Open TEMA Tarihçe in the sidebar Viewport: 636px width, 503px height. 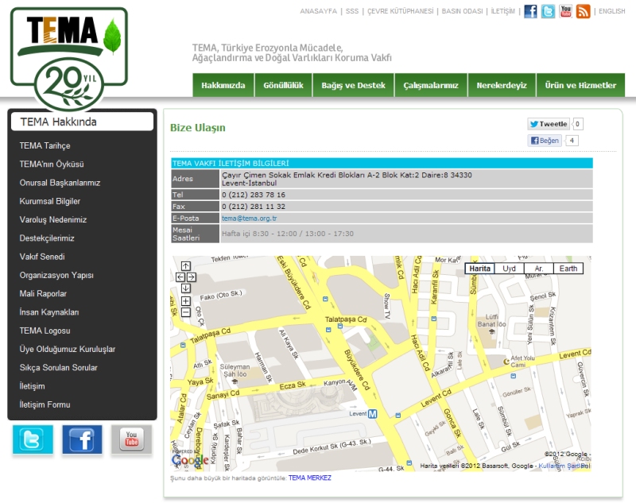tap(45, 145)
